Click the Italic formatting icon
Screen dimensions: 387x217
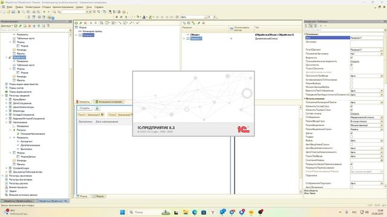tap(121, 17)
